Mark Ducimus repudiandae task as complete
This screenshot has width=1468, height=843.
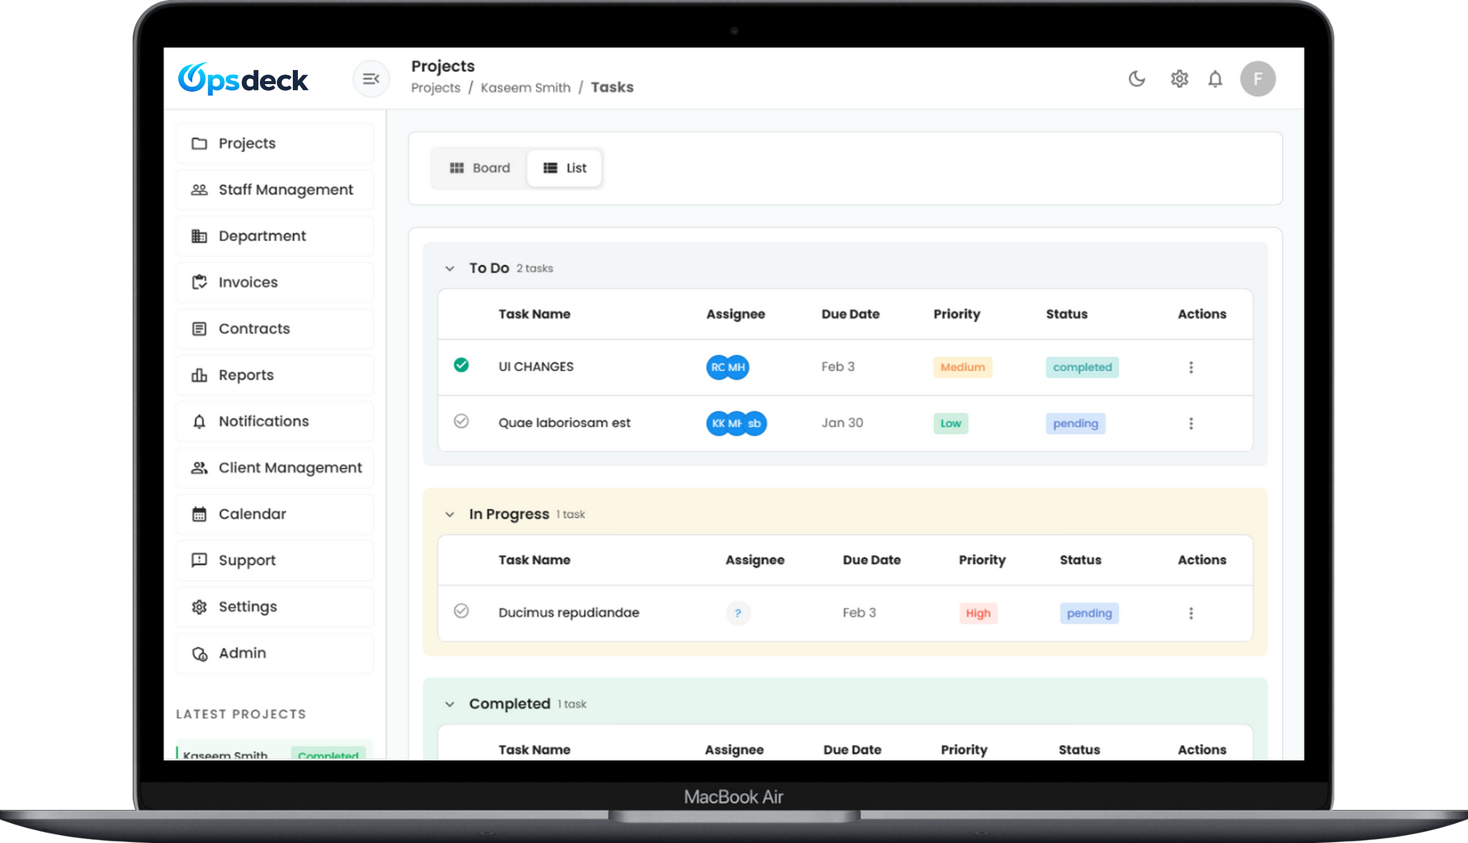pos(461,611)
